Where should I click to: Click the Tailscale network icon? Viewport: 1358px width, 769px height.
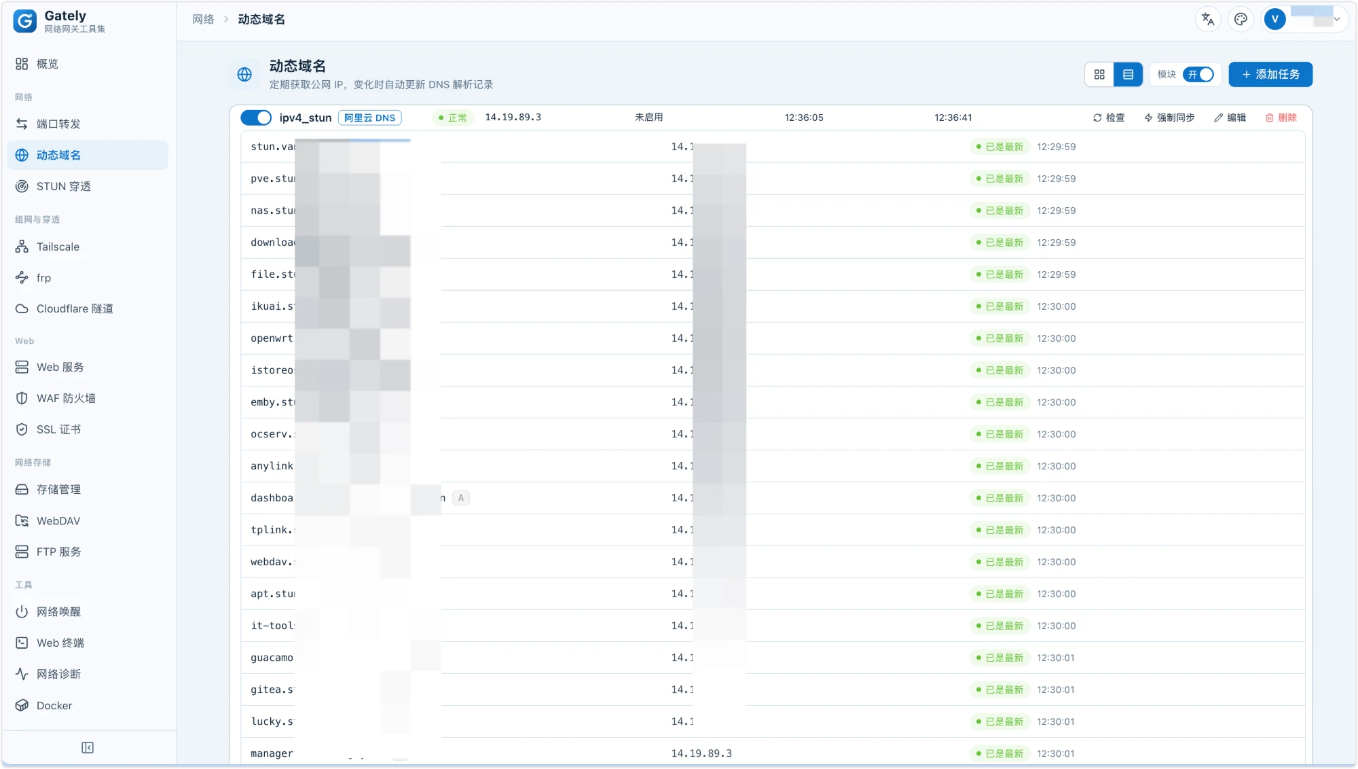(x=22, y=247)
